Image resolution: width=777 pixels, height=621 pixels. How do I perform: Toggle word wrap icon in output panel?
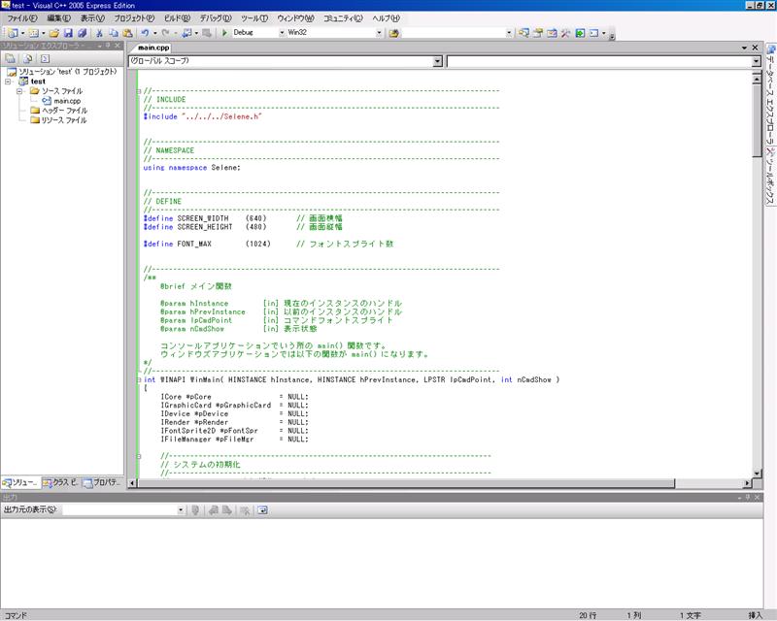pos(262,510)
